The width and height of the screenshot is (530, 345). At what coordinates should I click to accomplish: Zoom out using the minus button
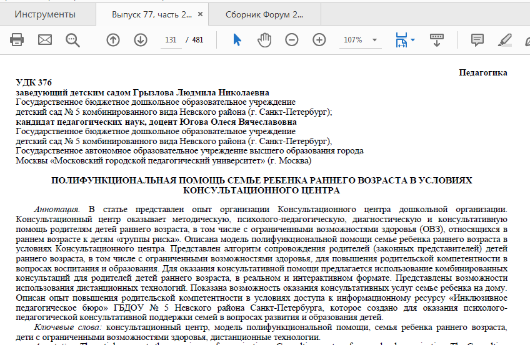click(292, 40)
